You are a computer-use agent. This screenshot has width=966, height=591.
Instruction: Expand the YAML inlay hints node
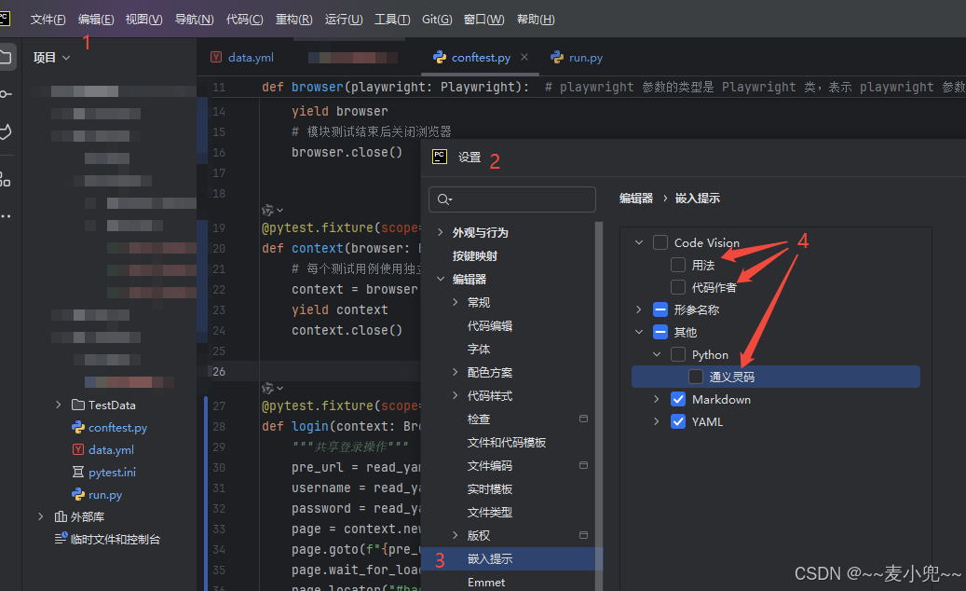coord(657,421)
